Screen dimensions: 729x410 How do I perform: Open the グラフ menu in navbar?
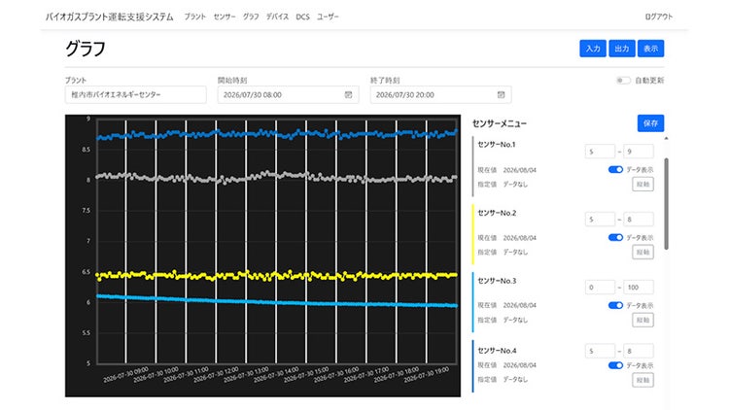coord(251,17)
